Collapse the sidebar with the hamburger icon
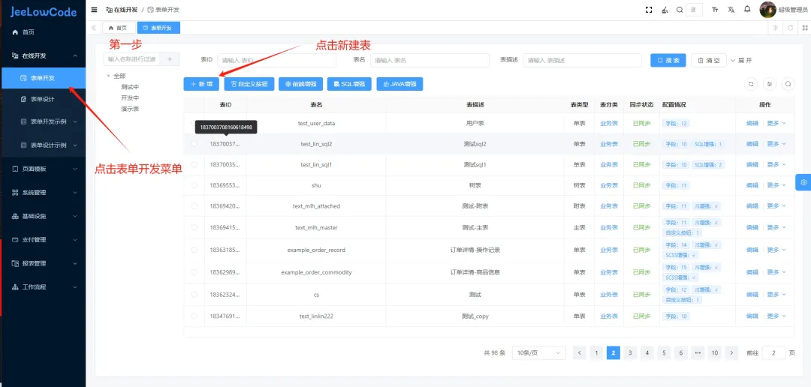The height and width of the screenshot is (387, 811). 94,9
